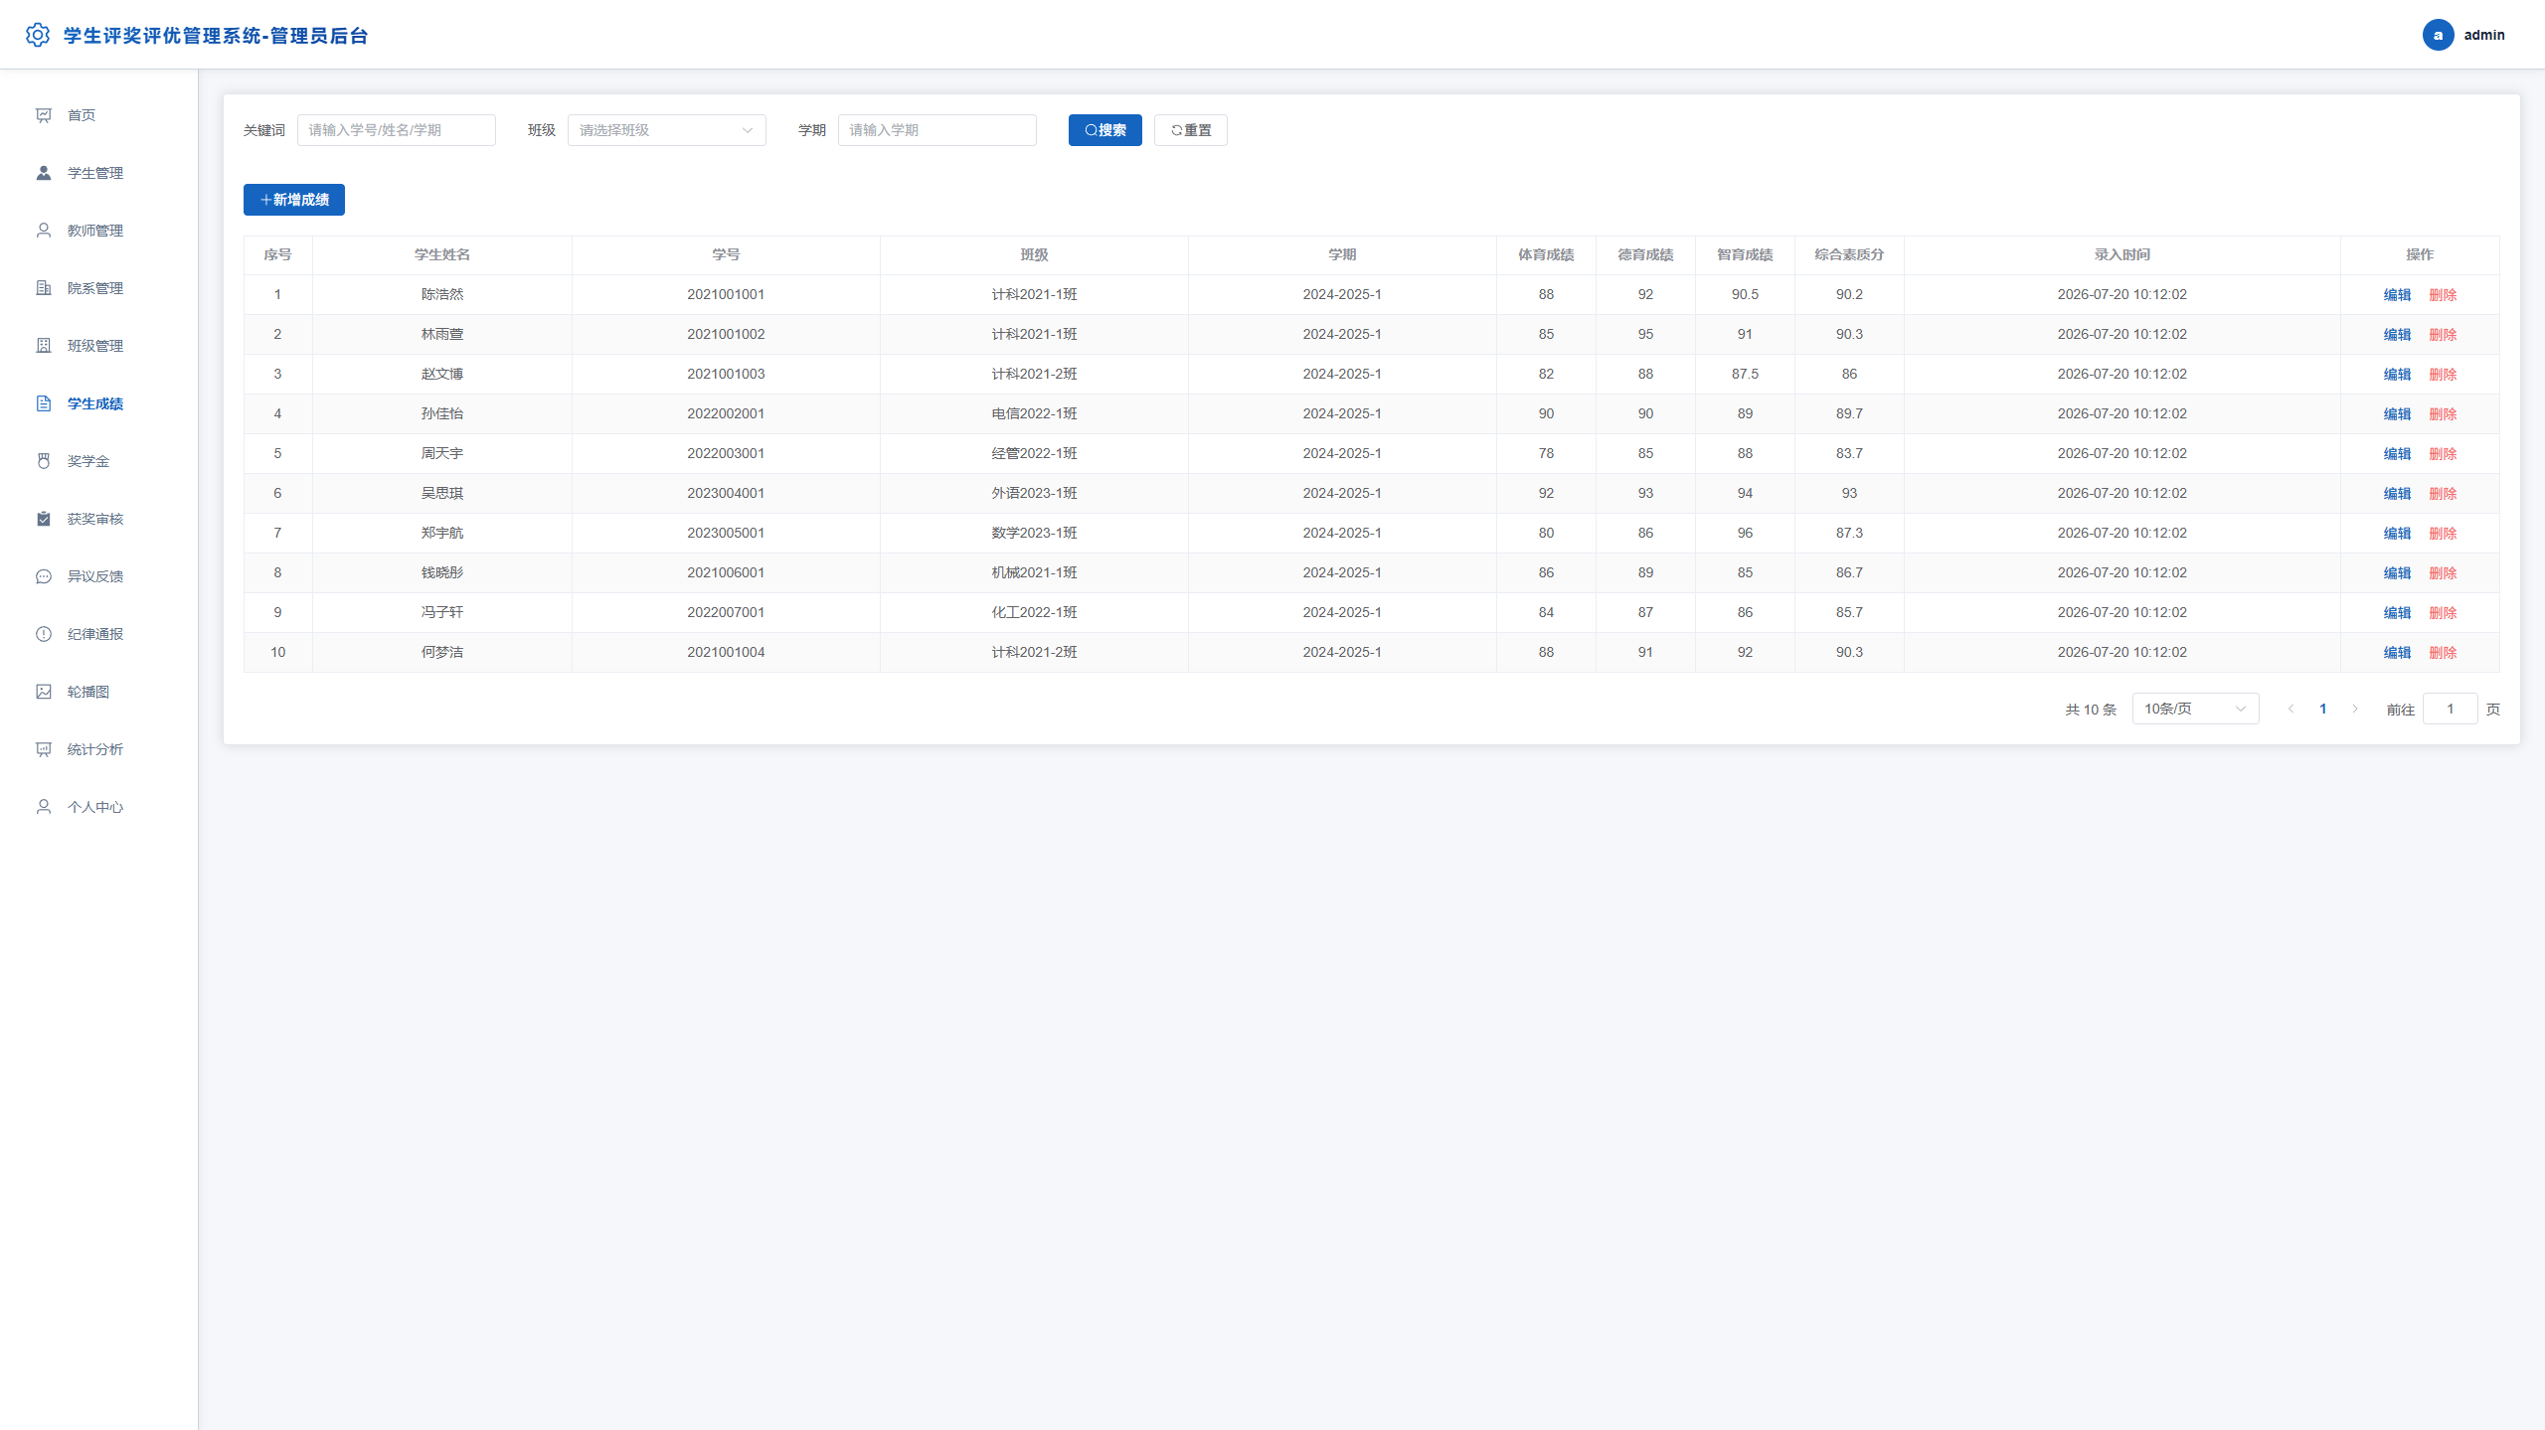Open 异议反馈 menu item
The image size is (2545, 1430).
(98, 576)
